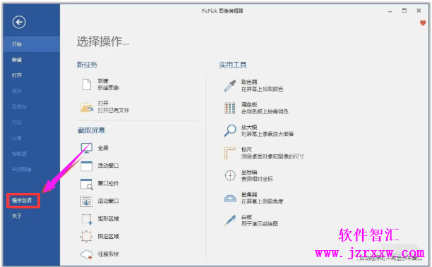Click the 活动窗口 label

point(108,166)
